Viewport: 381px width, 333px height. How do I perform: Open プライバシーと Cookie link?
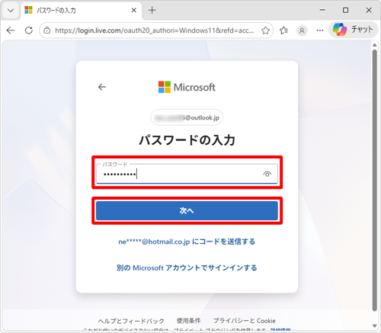point(245,321)
